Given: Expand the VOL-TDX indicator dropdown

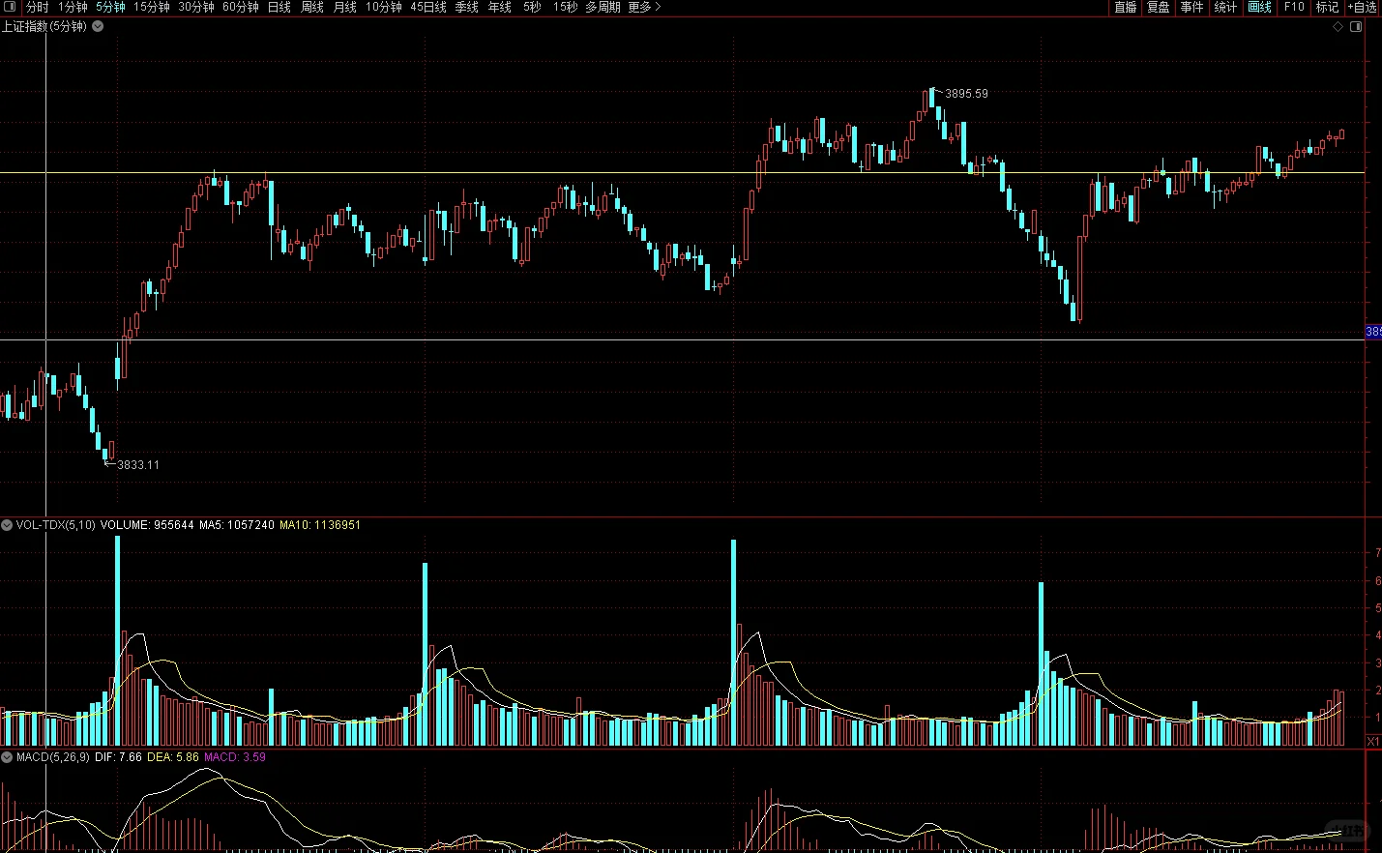Looking at the screenshot, I should coord(7,525).
